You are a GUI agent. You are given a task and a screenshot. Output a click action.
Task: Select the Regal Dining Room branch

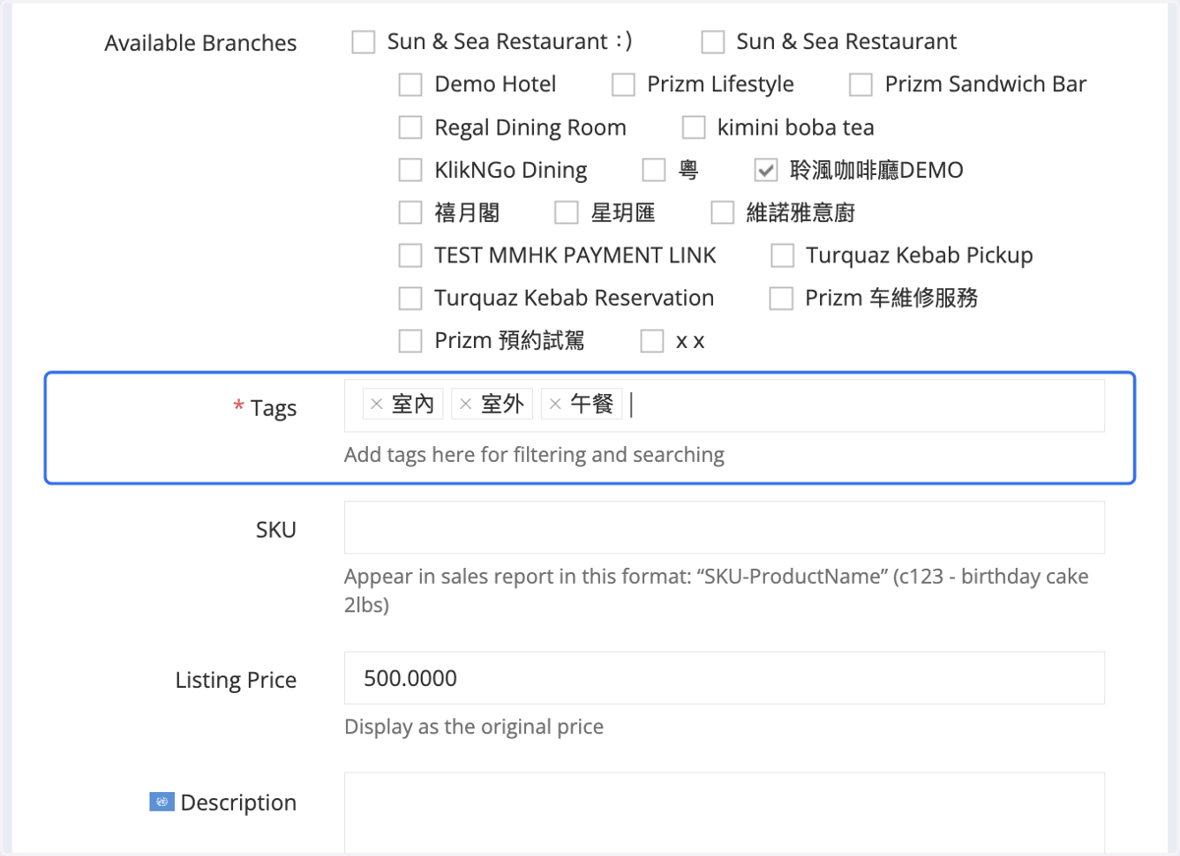point(410,128)
